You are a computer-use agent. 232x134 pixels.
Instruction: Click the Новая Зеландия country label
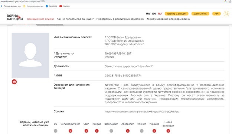(x=168, y=124)
